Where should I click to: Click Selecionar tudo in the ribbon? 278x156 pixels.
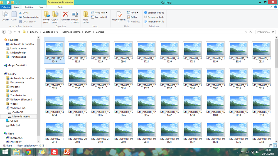click(x=154, y=13)
